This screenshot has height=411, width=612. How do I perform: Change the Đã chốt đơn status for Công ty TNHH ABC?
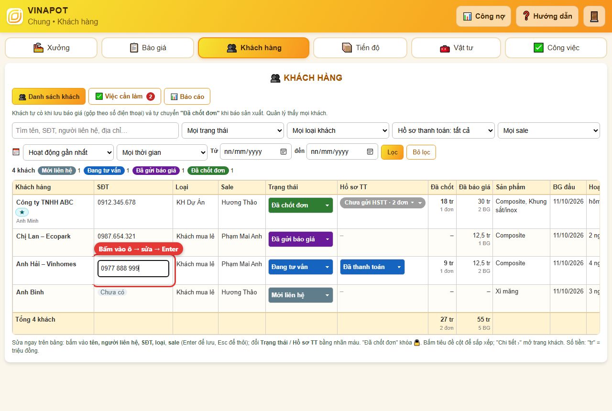click(300, 205)
